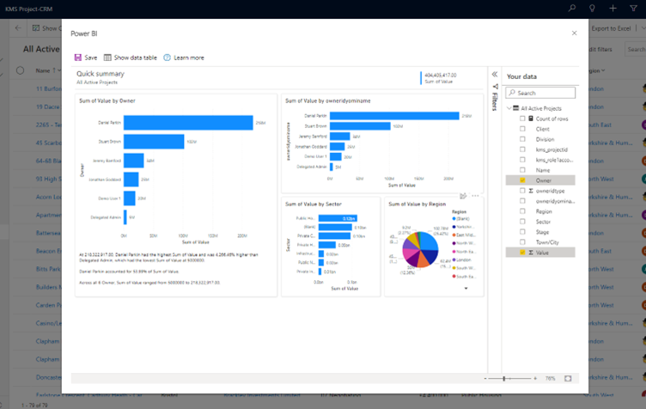The image size is (646, 409).
Task: Click the Quick summary title
Action: point(101,74)
